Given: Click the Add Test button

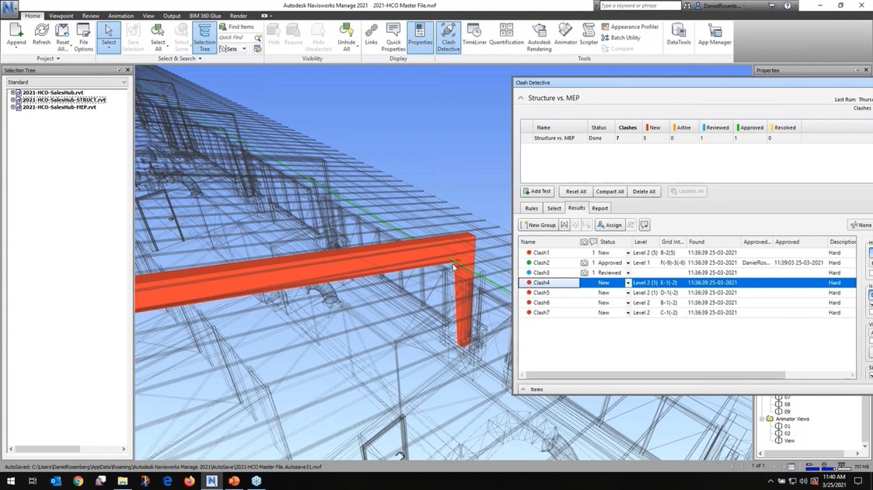Looking at the screenshot, I should pyautogui.click(x=537, y=191).
